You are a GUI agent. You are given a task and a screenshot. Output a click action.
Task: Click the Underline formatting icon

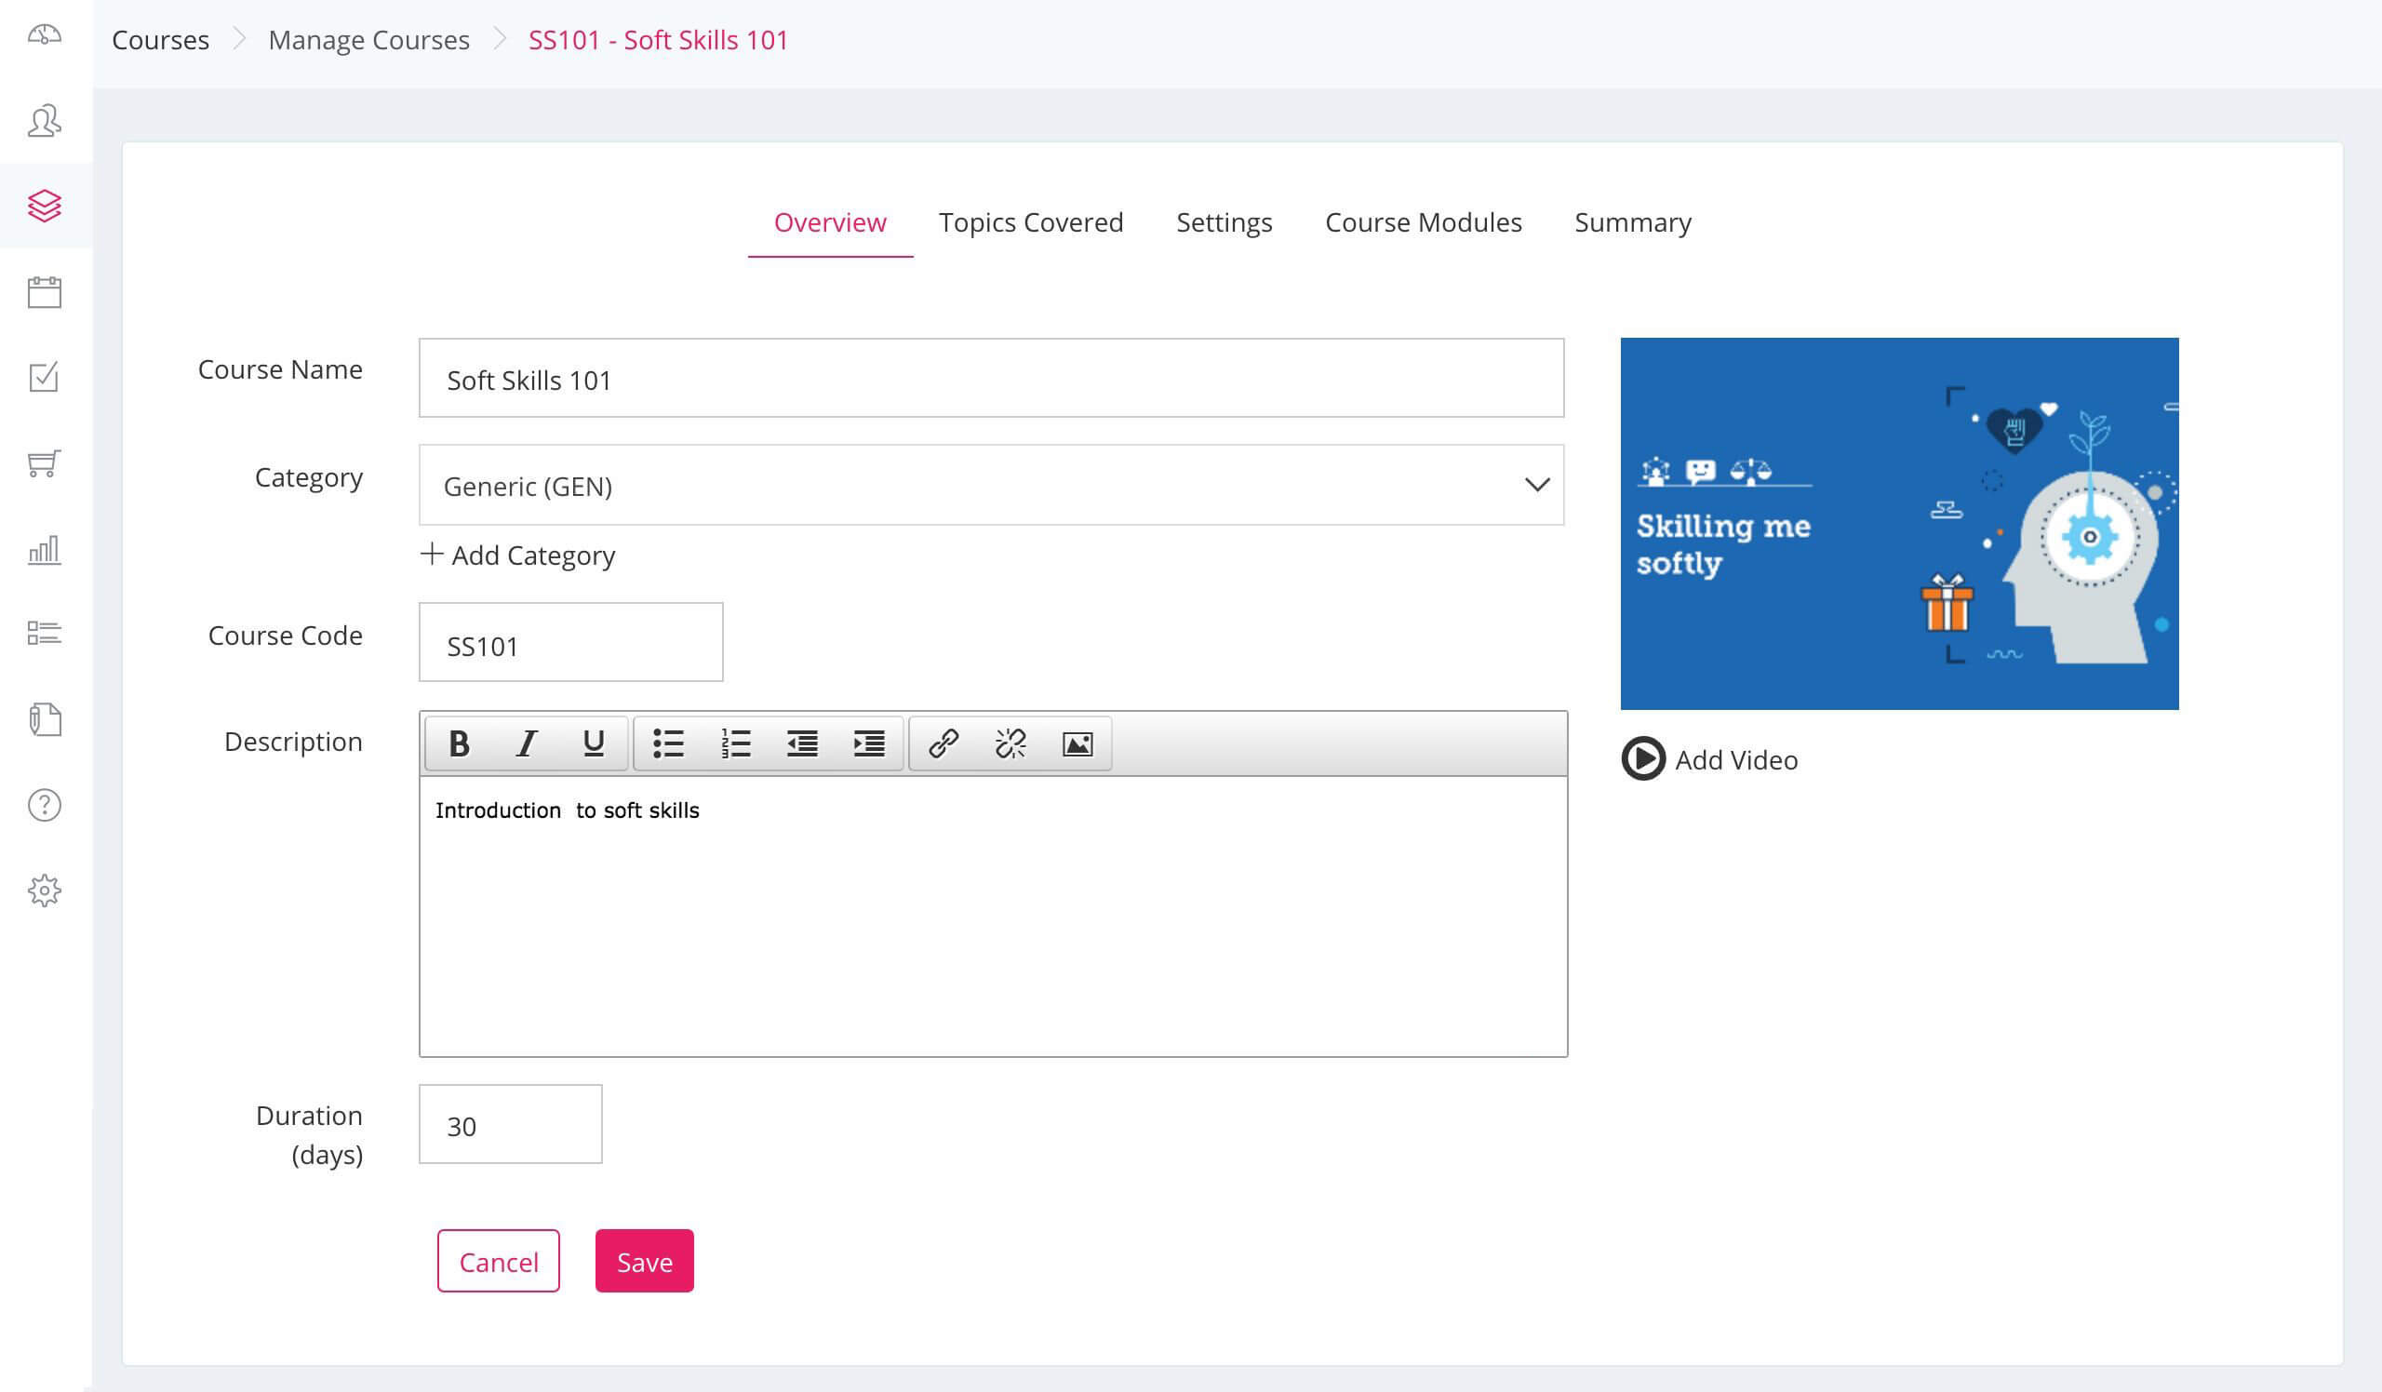(593, 744)
